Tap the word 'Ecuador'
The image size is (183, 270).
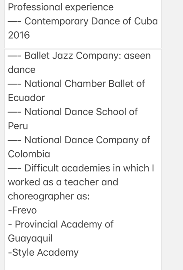(27, 98)
